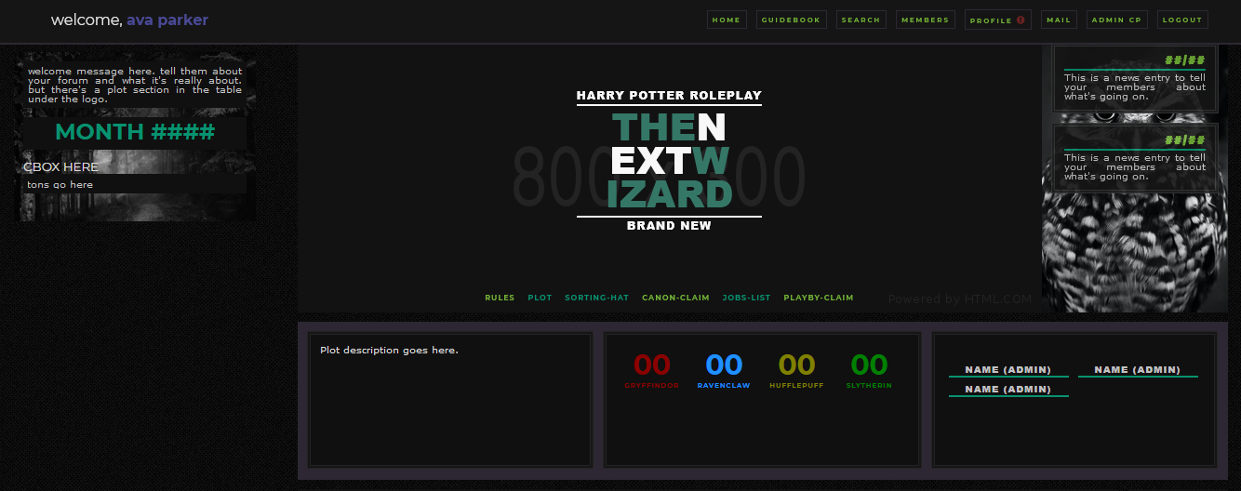Viewport: 1241px width, 491px height.
Task: Log out using the Logout button
Action: point(1182,20)
